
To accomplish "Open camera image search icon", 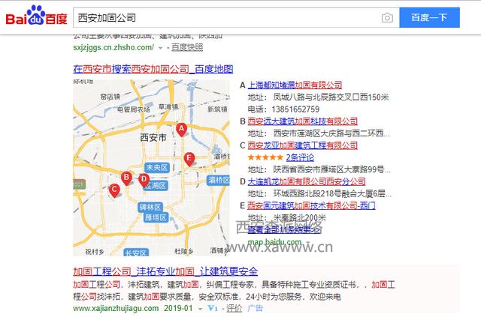I will tap(387, 18).
